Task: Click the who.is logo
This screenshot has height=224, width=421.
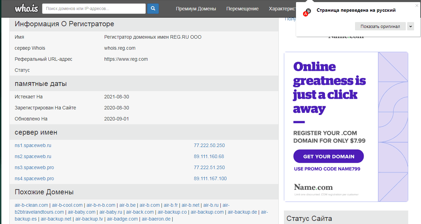Action: (26, 8)
